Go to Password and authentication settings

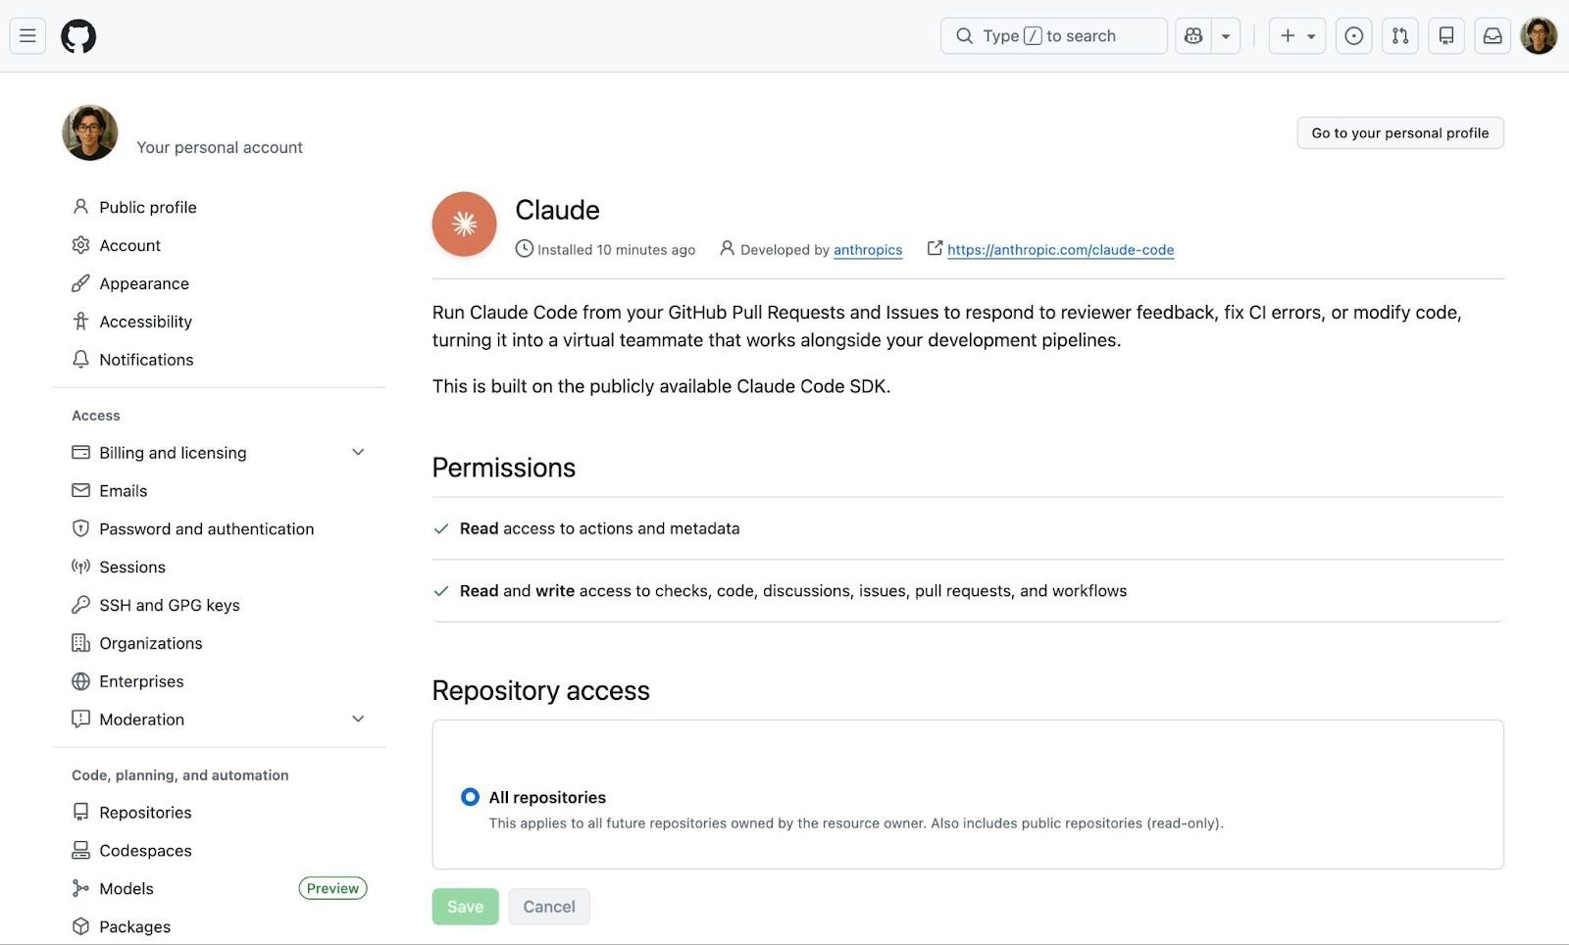click(206, 528)
